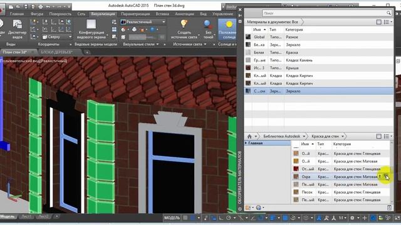This screenshot has width=401, height=225.
Task: Click the hardware acceleration blue circle icon in status bar
Action: coord(373,218)
